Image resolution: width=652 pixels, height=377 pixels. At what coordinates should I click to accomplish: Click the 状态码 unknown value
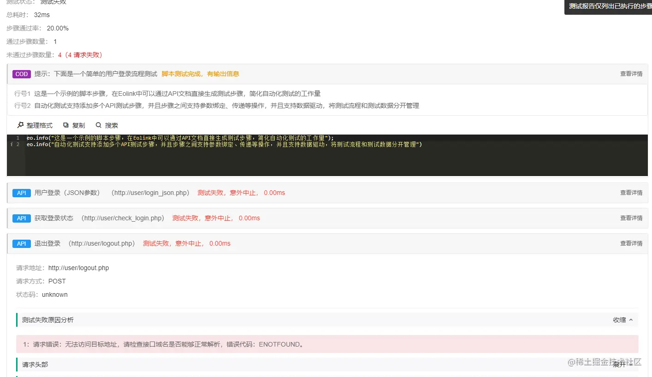pyautogui.click(x=54, y=295)
